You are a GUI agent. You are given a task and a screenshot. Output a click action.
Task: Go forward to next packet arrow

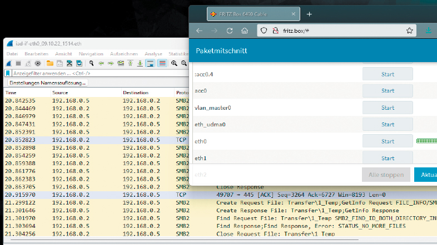[x=111, y=64]
